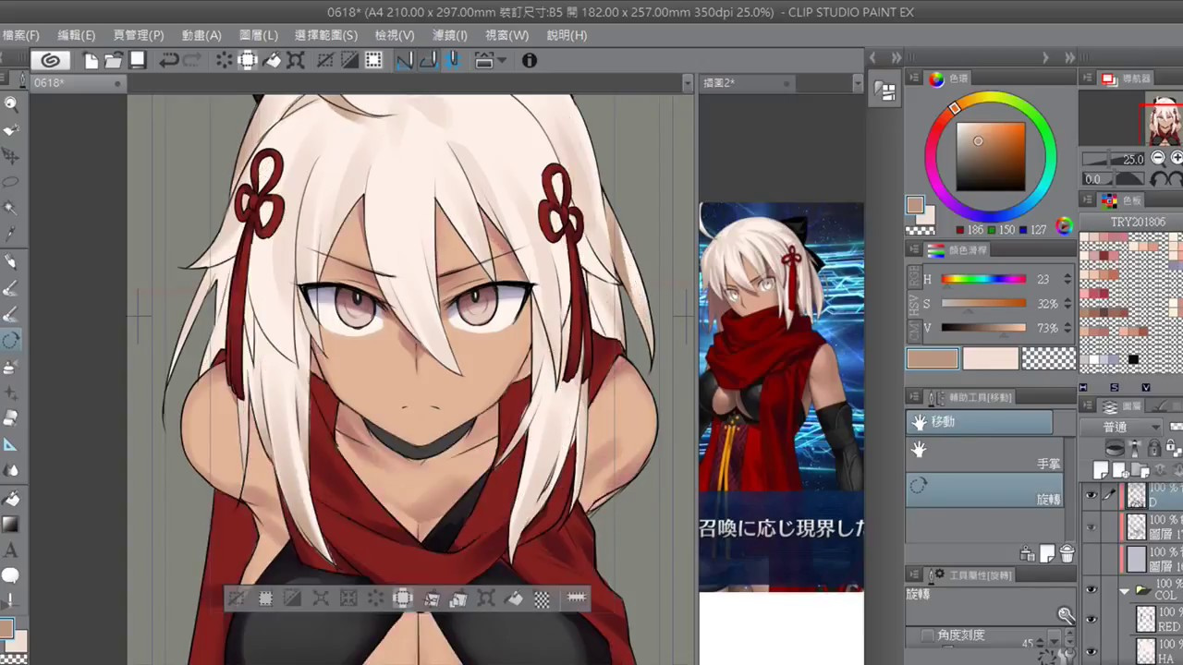Toggle snap to ruler
Image resolution: width=1183 pixels, height=665 pixels.
click(405, 60)
